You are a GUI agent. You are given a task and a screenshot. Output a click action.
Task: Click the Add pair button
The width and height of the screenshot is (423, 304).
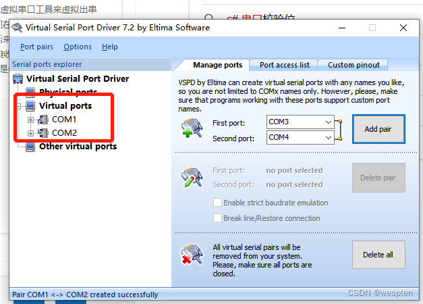coord(378,129)
